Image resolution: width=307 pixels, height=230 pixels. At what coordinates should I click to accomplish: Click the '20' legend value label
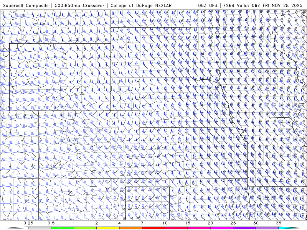(x=210, y=223)
